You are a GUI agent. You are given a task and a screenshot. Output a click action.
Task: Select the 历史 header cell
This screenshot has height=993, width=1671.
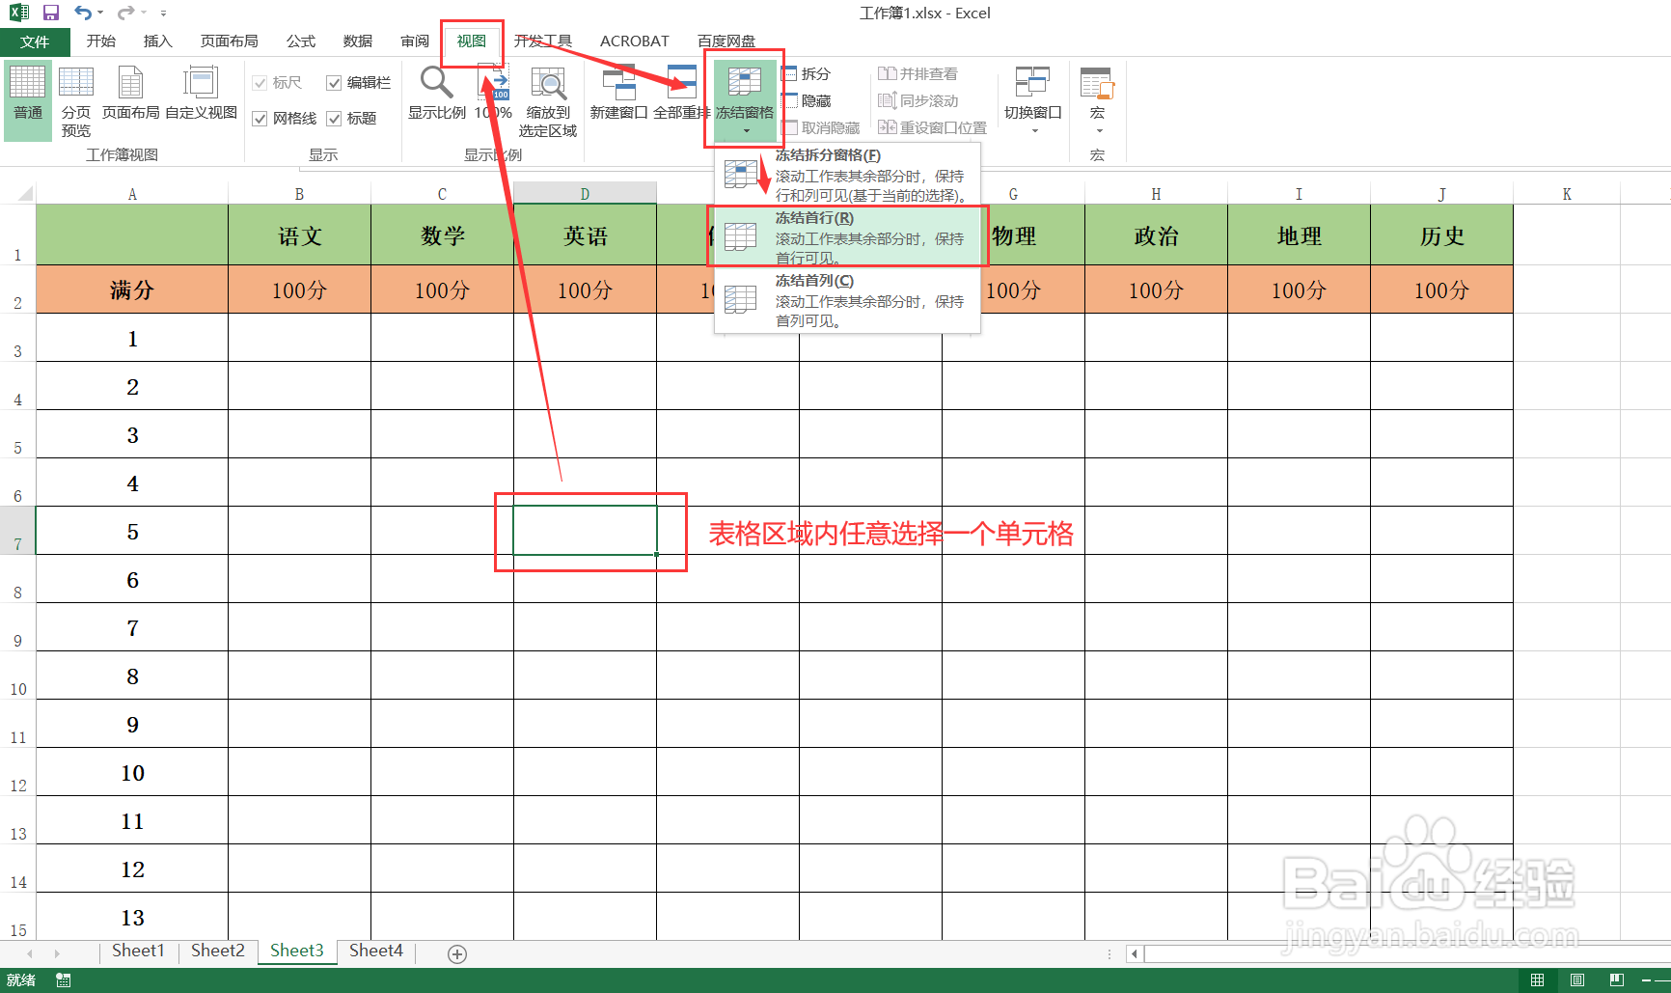coord(1441,234)
